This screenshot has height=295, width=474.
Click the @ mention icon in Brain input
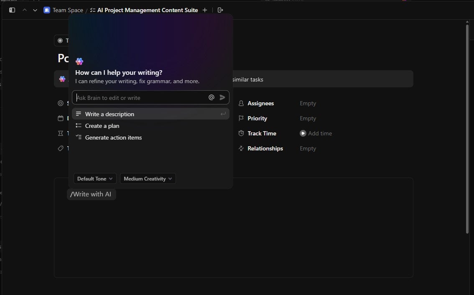(212, 97)
